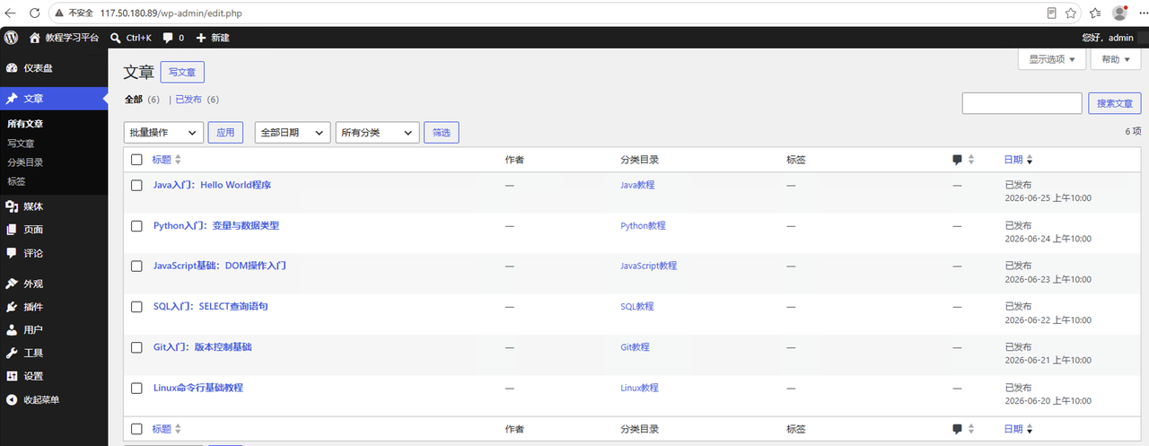The width and height of the screenshot is (1149, 446).
Task: Open the 全部日期 date filter dropdown
Action: coord(293,132)
